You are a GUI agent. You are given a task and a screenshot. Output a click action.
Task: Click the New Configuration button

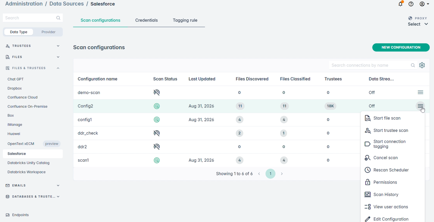coord(401,47)
